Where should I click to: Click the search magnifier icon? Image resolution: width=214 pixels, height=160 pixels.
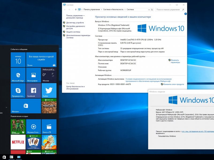click(183, 10)
